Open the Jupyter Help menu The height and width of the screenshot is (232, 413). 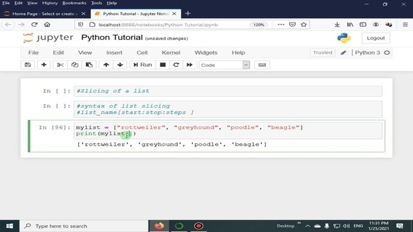click(238, 53)
